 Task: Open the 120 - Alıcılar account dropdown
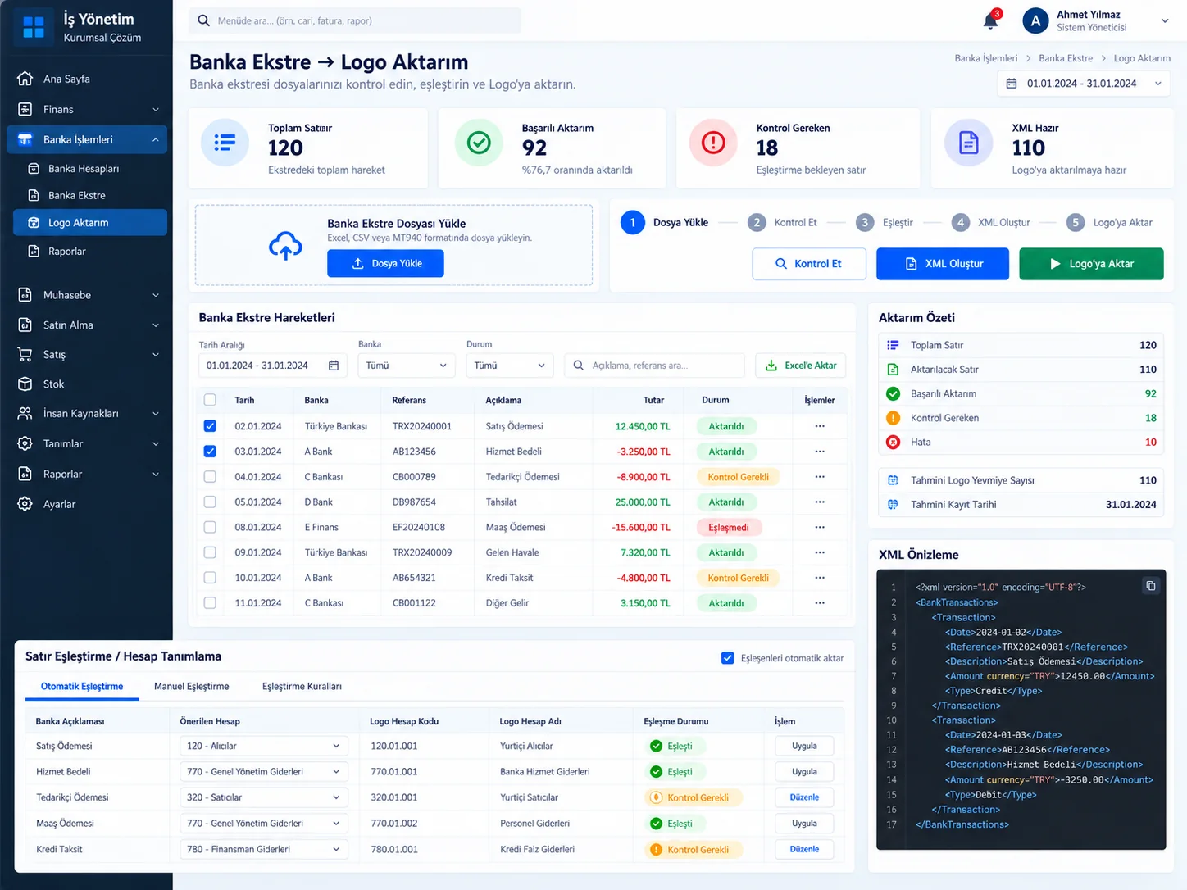(x=263, y=746)
